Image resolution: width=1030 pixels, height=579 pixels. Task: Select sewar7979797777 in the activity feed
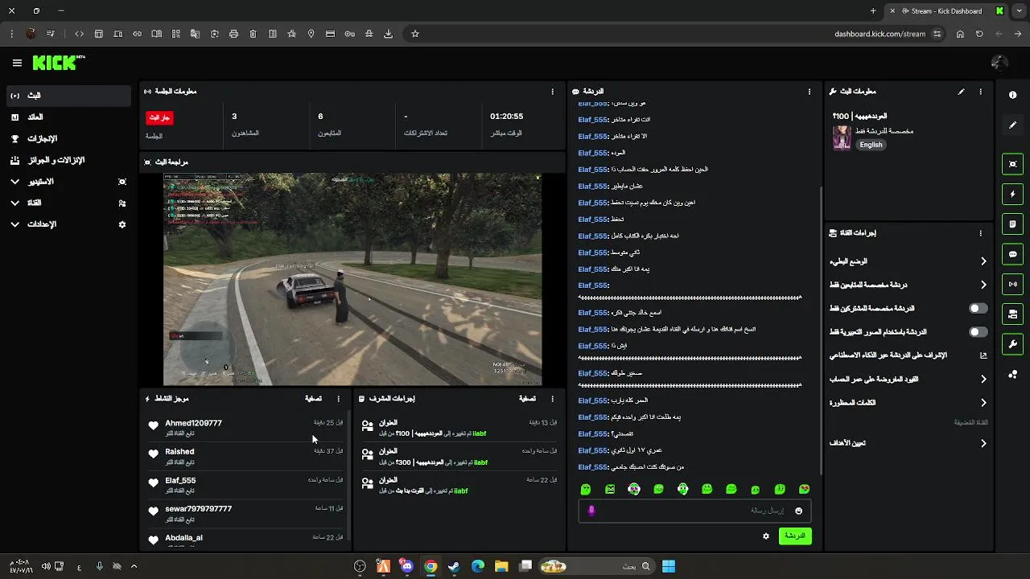(x=198, y=509)
